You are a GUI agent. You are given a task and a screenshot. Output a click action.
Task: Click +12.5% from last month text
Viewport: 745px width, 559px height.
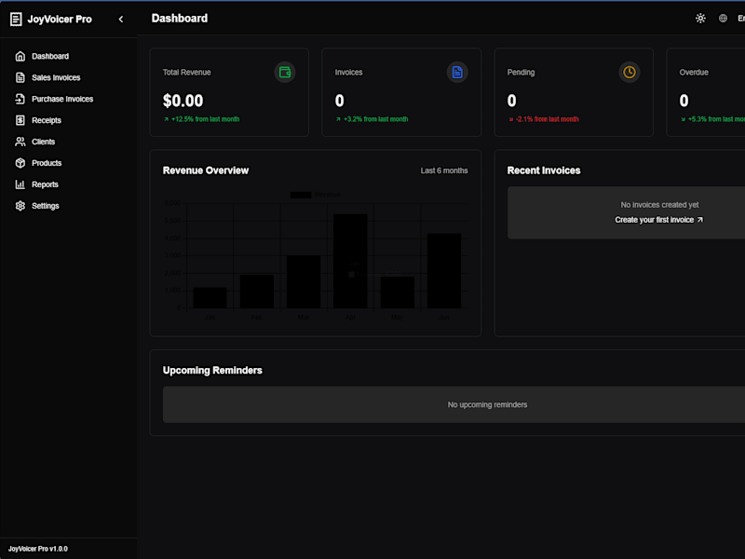205,119
